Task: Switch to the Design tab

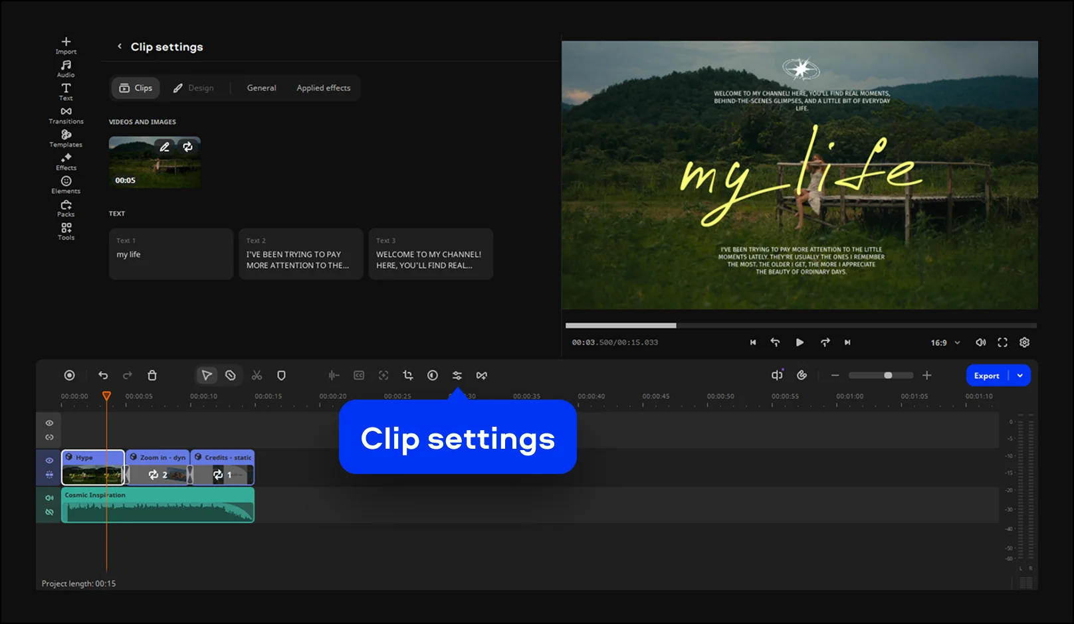Action: point(193,88)
